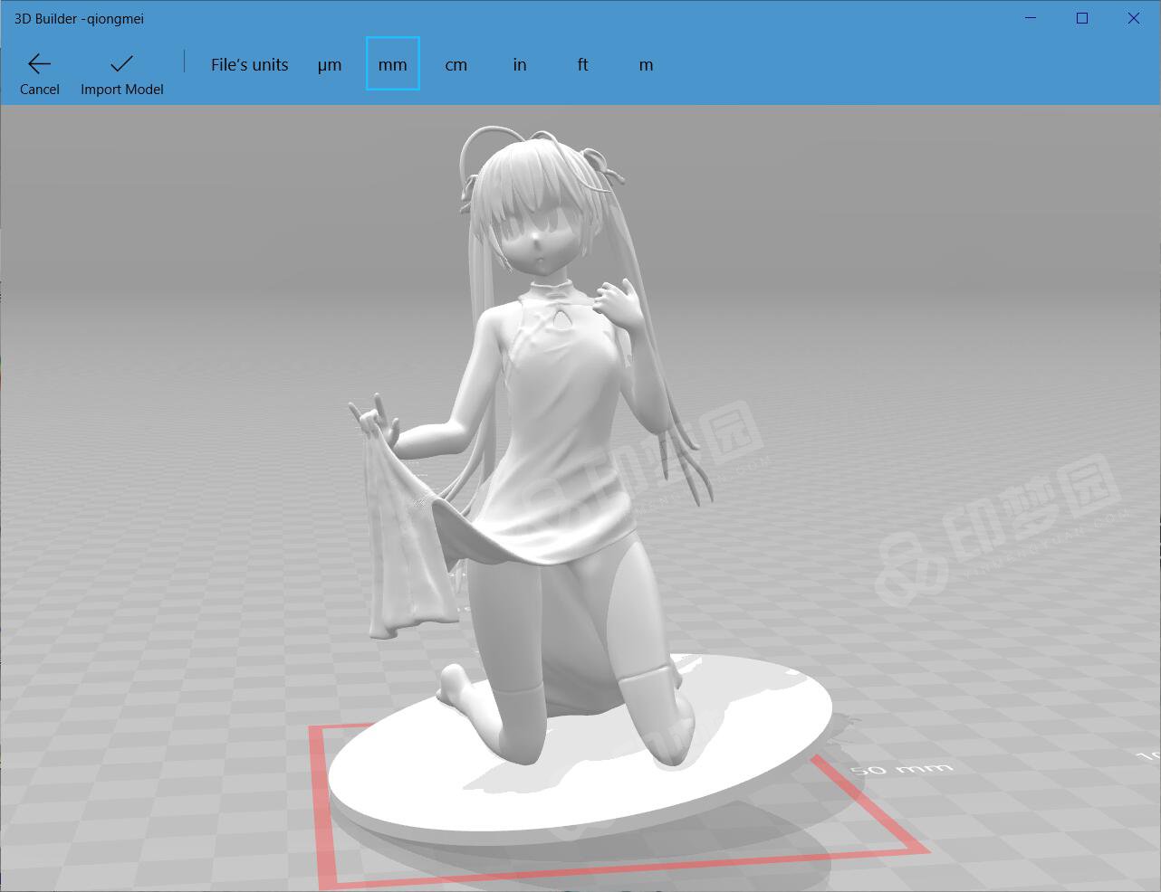Pick the ft unit option

pos(582,65)
